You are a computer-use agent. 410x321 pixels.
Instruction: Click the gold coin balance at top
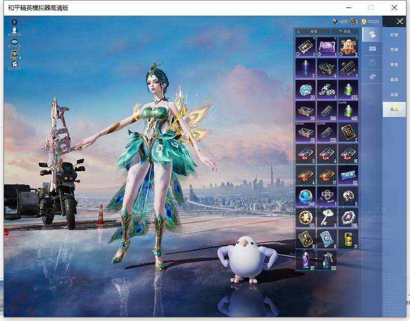pyautogui.click(x=370, y=22)
